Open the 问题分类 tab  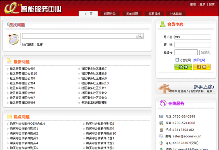110,14
